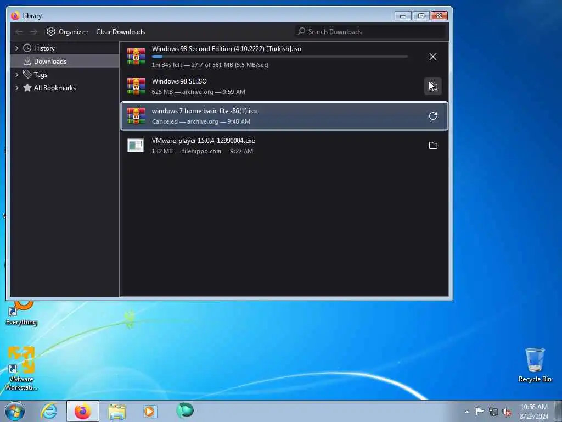Open the Recycle Bin on desktop
Image resolution: width=562 pixels, height=422 pixels.
pyautogui.click(x=535, y=365)
